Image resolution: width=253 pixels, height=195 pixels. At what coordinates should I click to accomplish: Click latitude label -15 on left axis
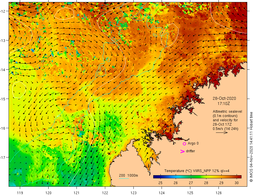pos(3,99)
